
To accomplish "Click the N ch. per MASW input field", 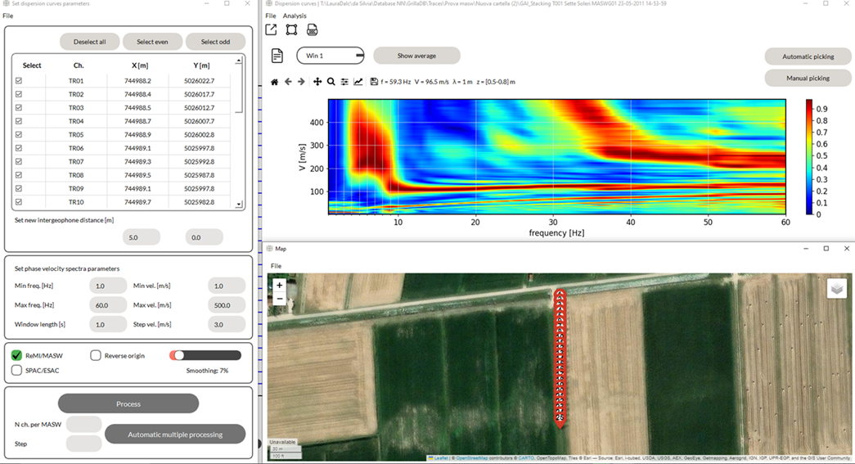I will (84, 424).
